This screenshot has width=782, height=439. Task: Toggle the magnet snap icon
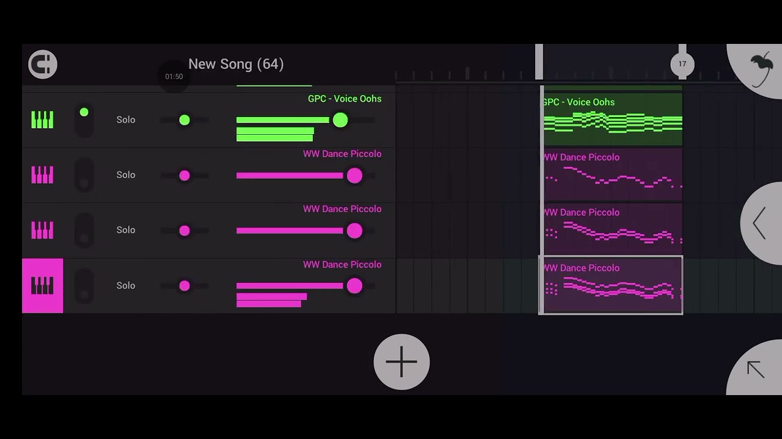[43, 64]
